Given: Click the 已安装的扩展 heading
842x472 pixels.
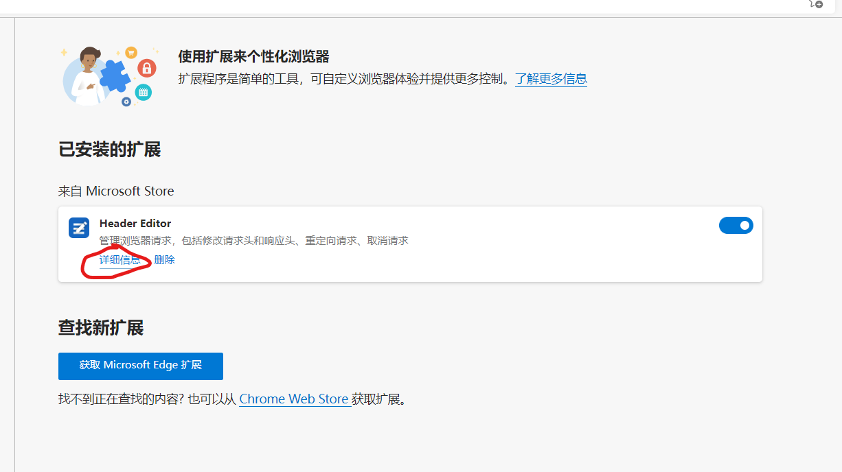Looking at the screenshot, I should click(x=109, y=150).
